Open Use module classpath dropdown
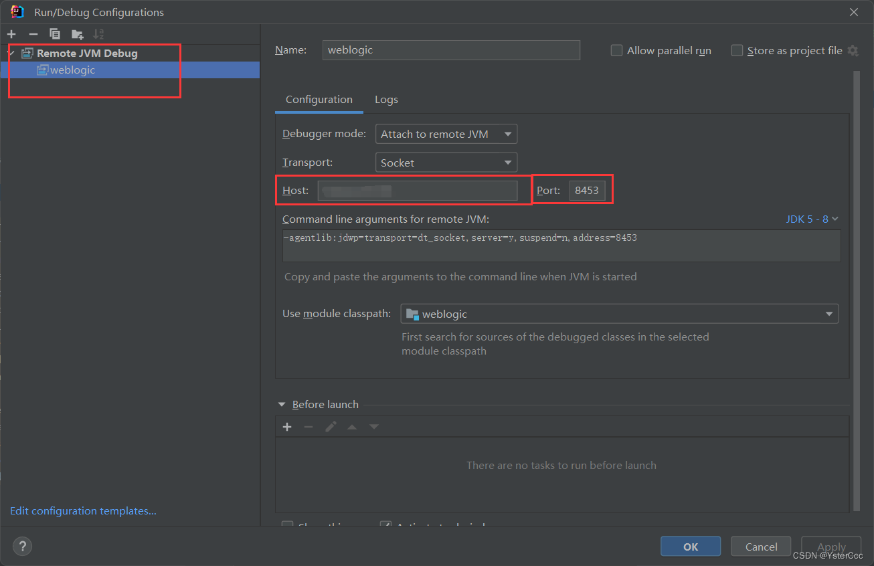Viewport: 874px width, 566px height. click(620, 314)
